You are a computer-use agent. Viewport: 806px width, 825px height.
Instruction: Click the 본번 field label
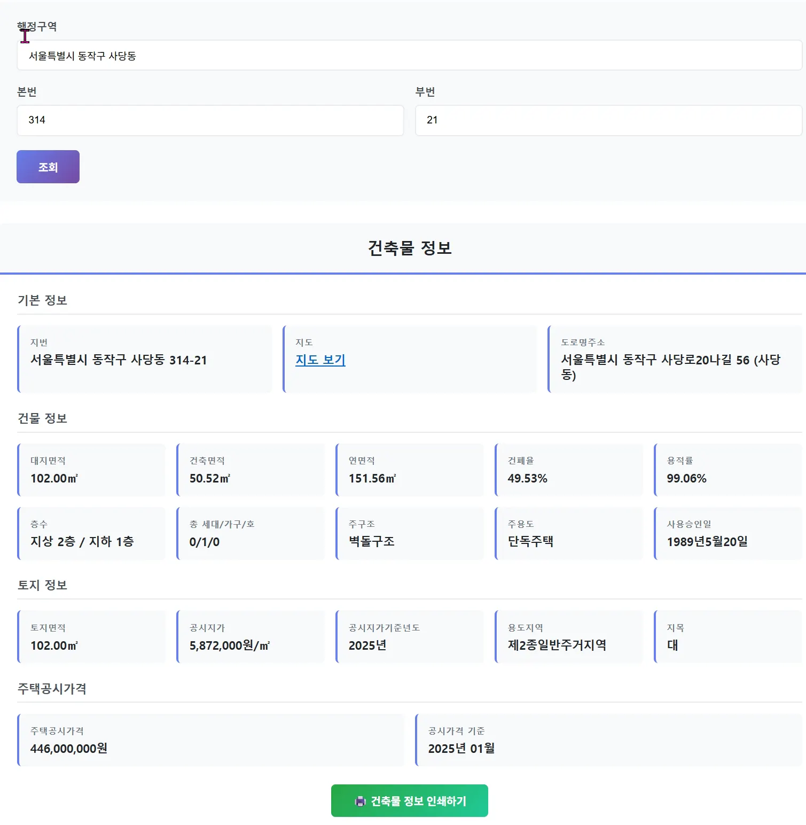[x=27, y=92]
